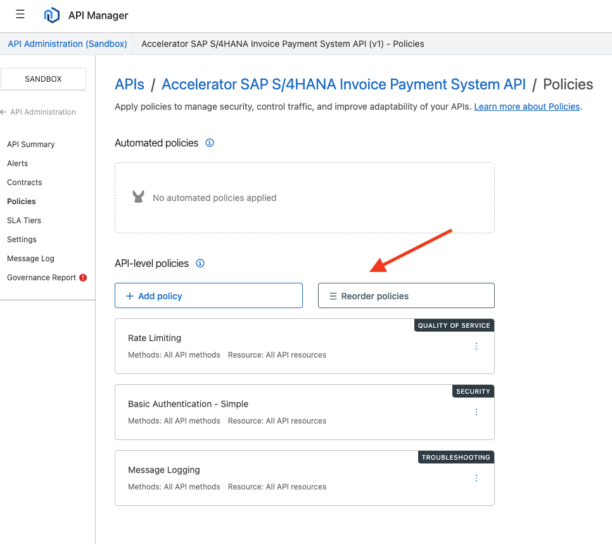
Task: Click info icon beside API-level policies
Action: point(200,263)
